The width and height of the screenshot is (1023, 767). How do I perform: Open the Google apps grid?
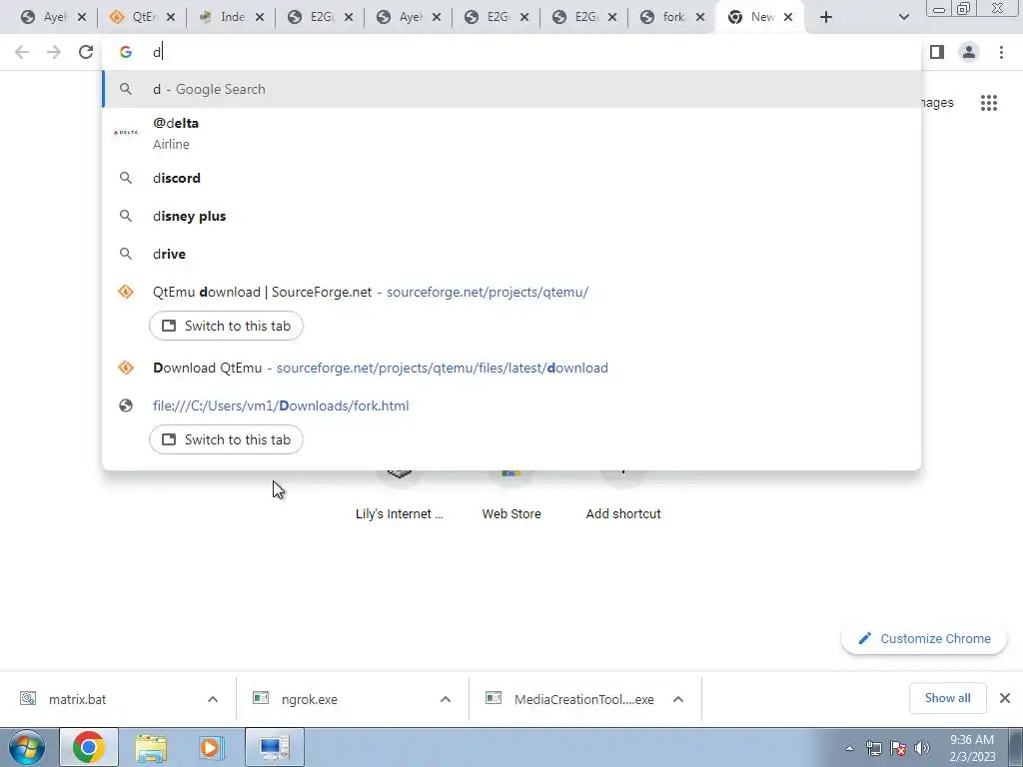point(988,103)
